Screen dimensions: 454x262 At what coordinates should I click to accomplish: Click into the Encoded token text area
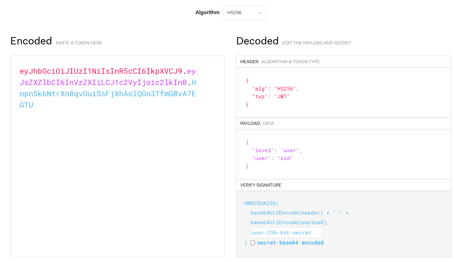[118, 156]
